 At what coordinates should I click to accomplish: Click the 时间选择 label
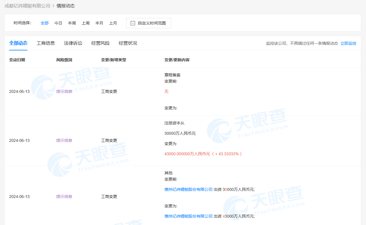point(23,23)
